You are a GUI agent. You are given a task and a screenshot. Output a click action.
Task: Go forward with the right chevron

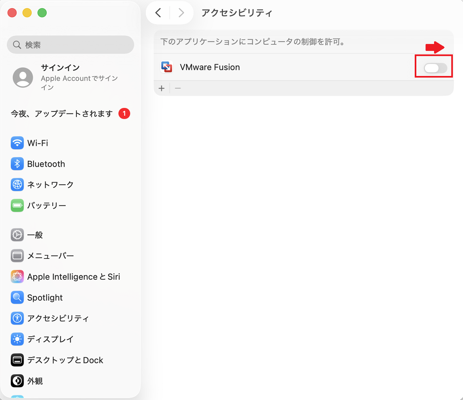[181, 13]
